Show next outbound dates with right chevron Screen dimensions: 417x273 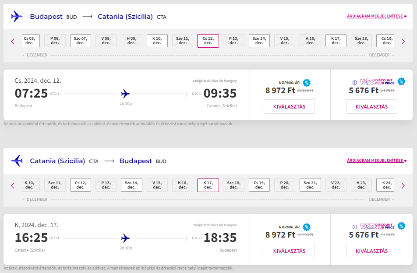(x=403, y=42)
